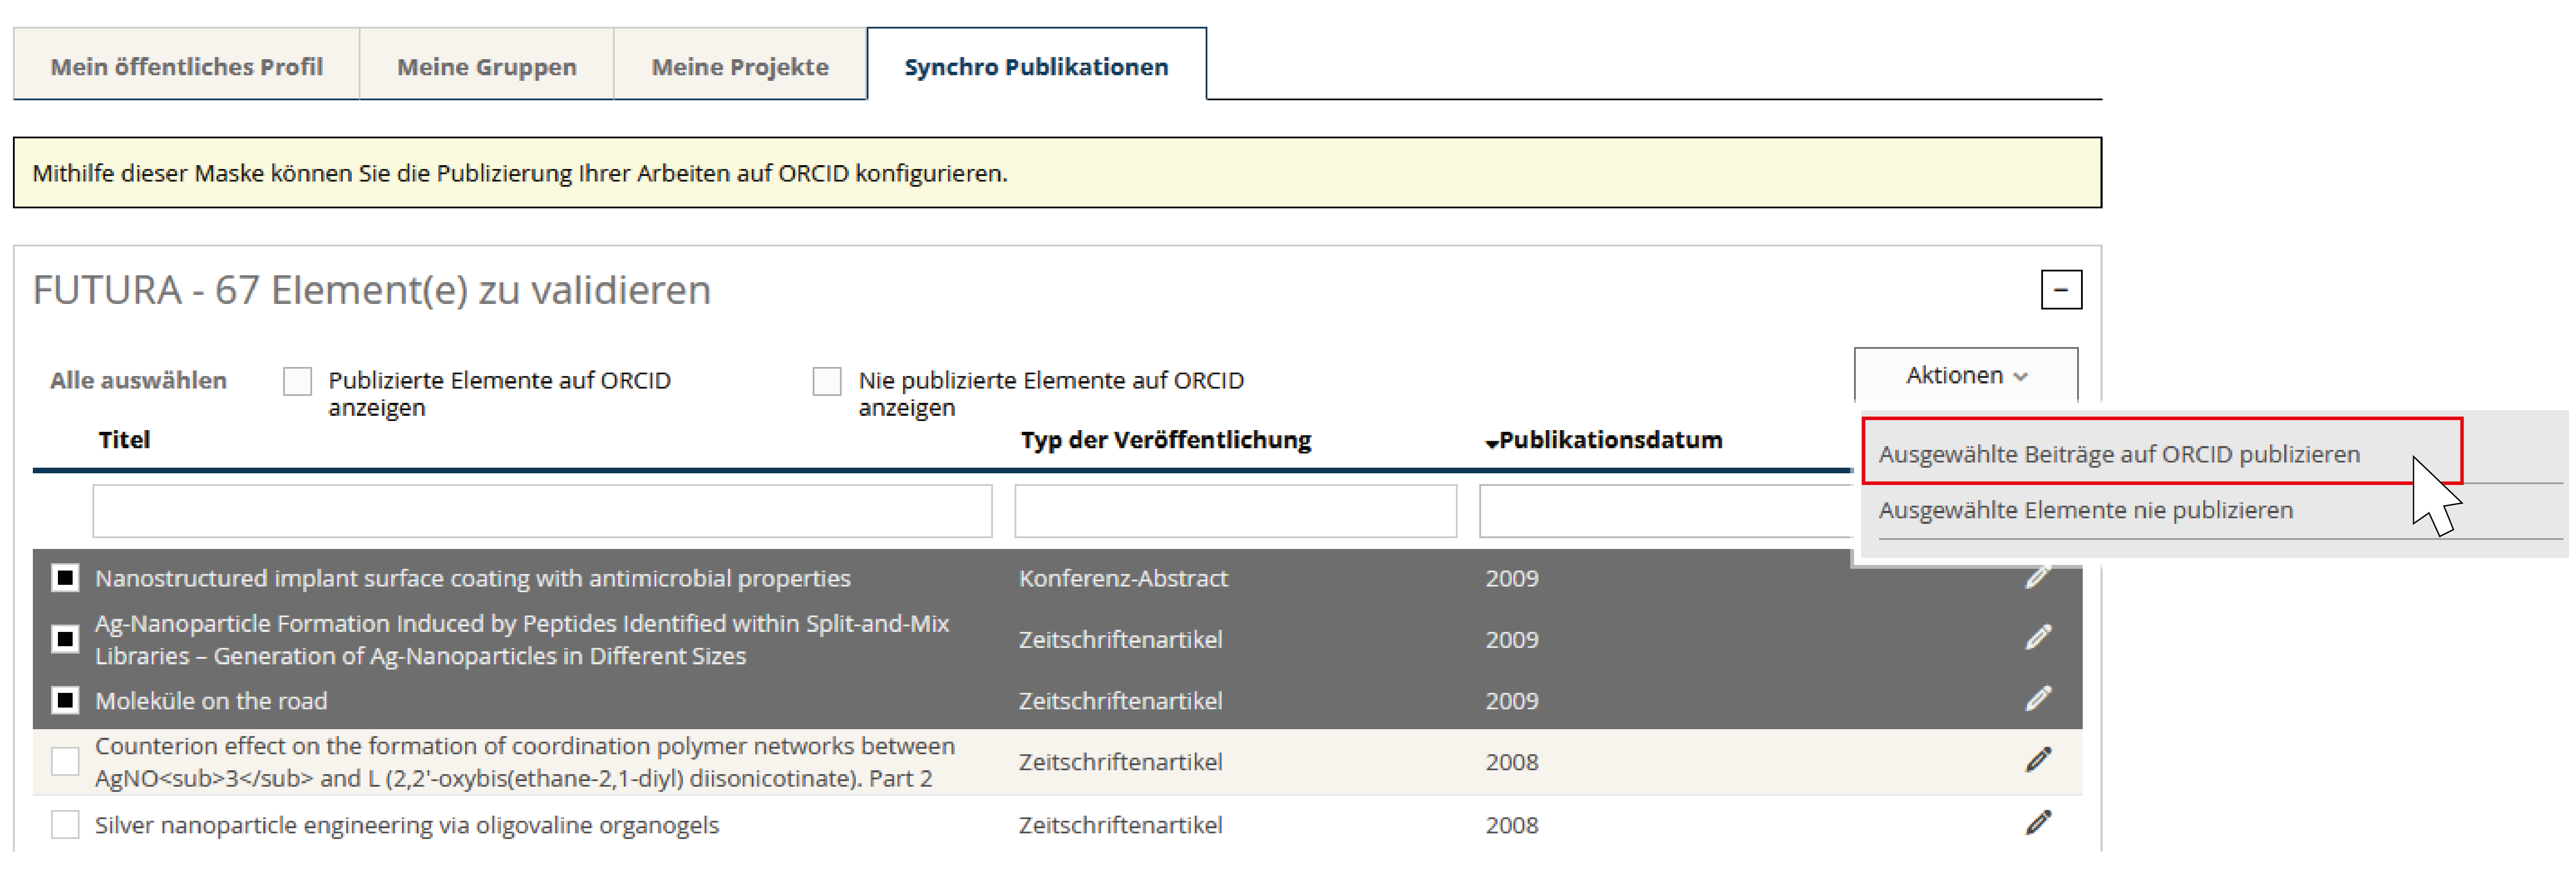Click title Silver nanoparticle engineering via oligovaline organogels
Screen dimensions: 2576x893
[x=407, y=825]
